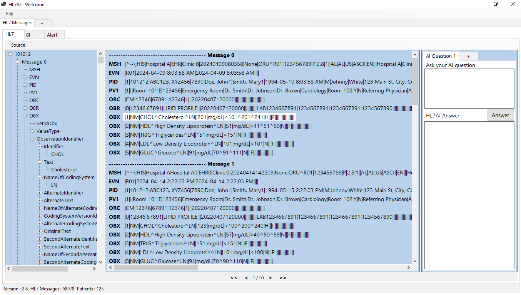Image resolution: width=521 pixels, height=295 pixels.
Task: Expand the PID tree node
Action: tap(25, 85)
